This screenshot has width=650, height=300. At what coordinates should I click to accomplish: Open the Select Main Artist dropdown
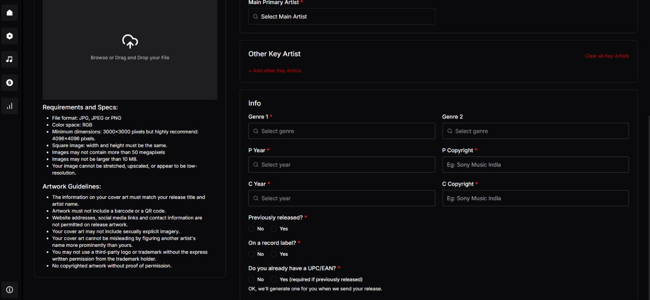341,17
